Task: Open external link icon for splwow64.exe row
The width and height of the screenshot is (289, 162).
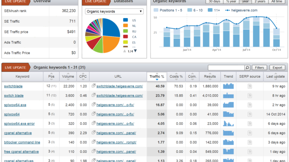Action: click(x=94, y=104)
